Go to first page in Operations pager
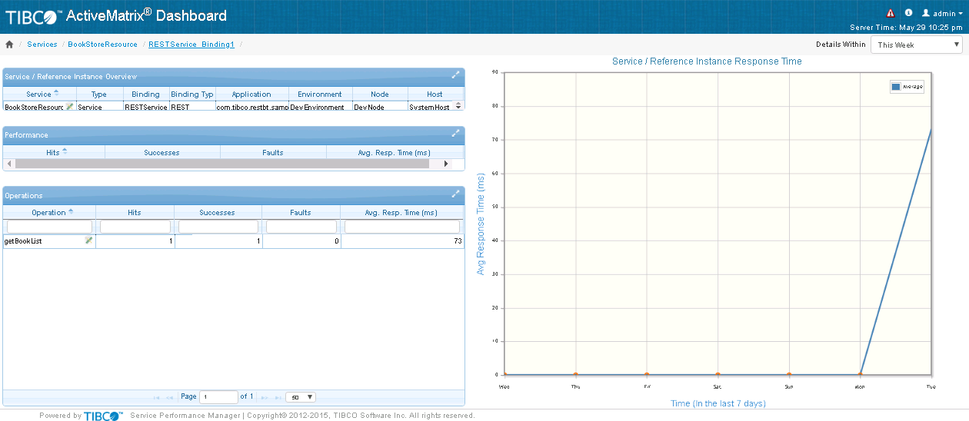 coord(157,397)
